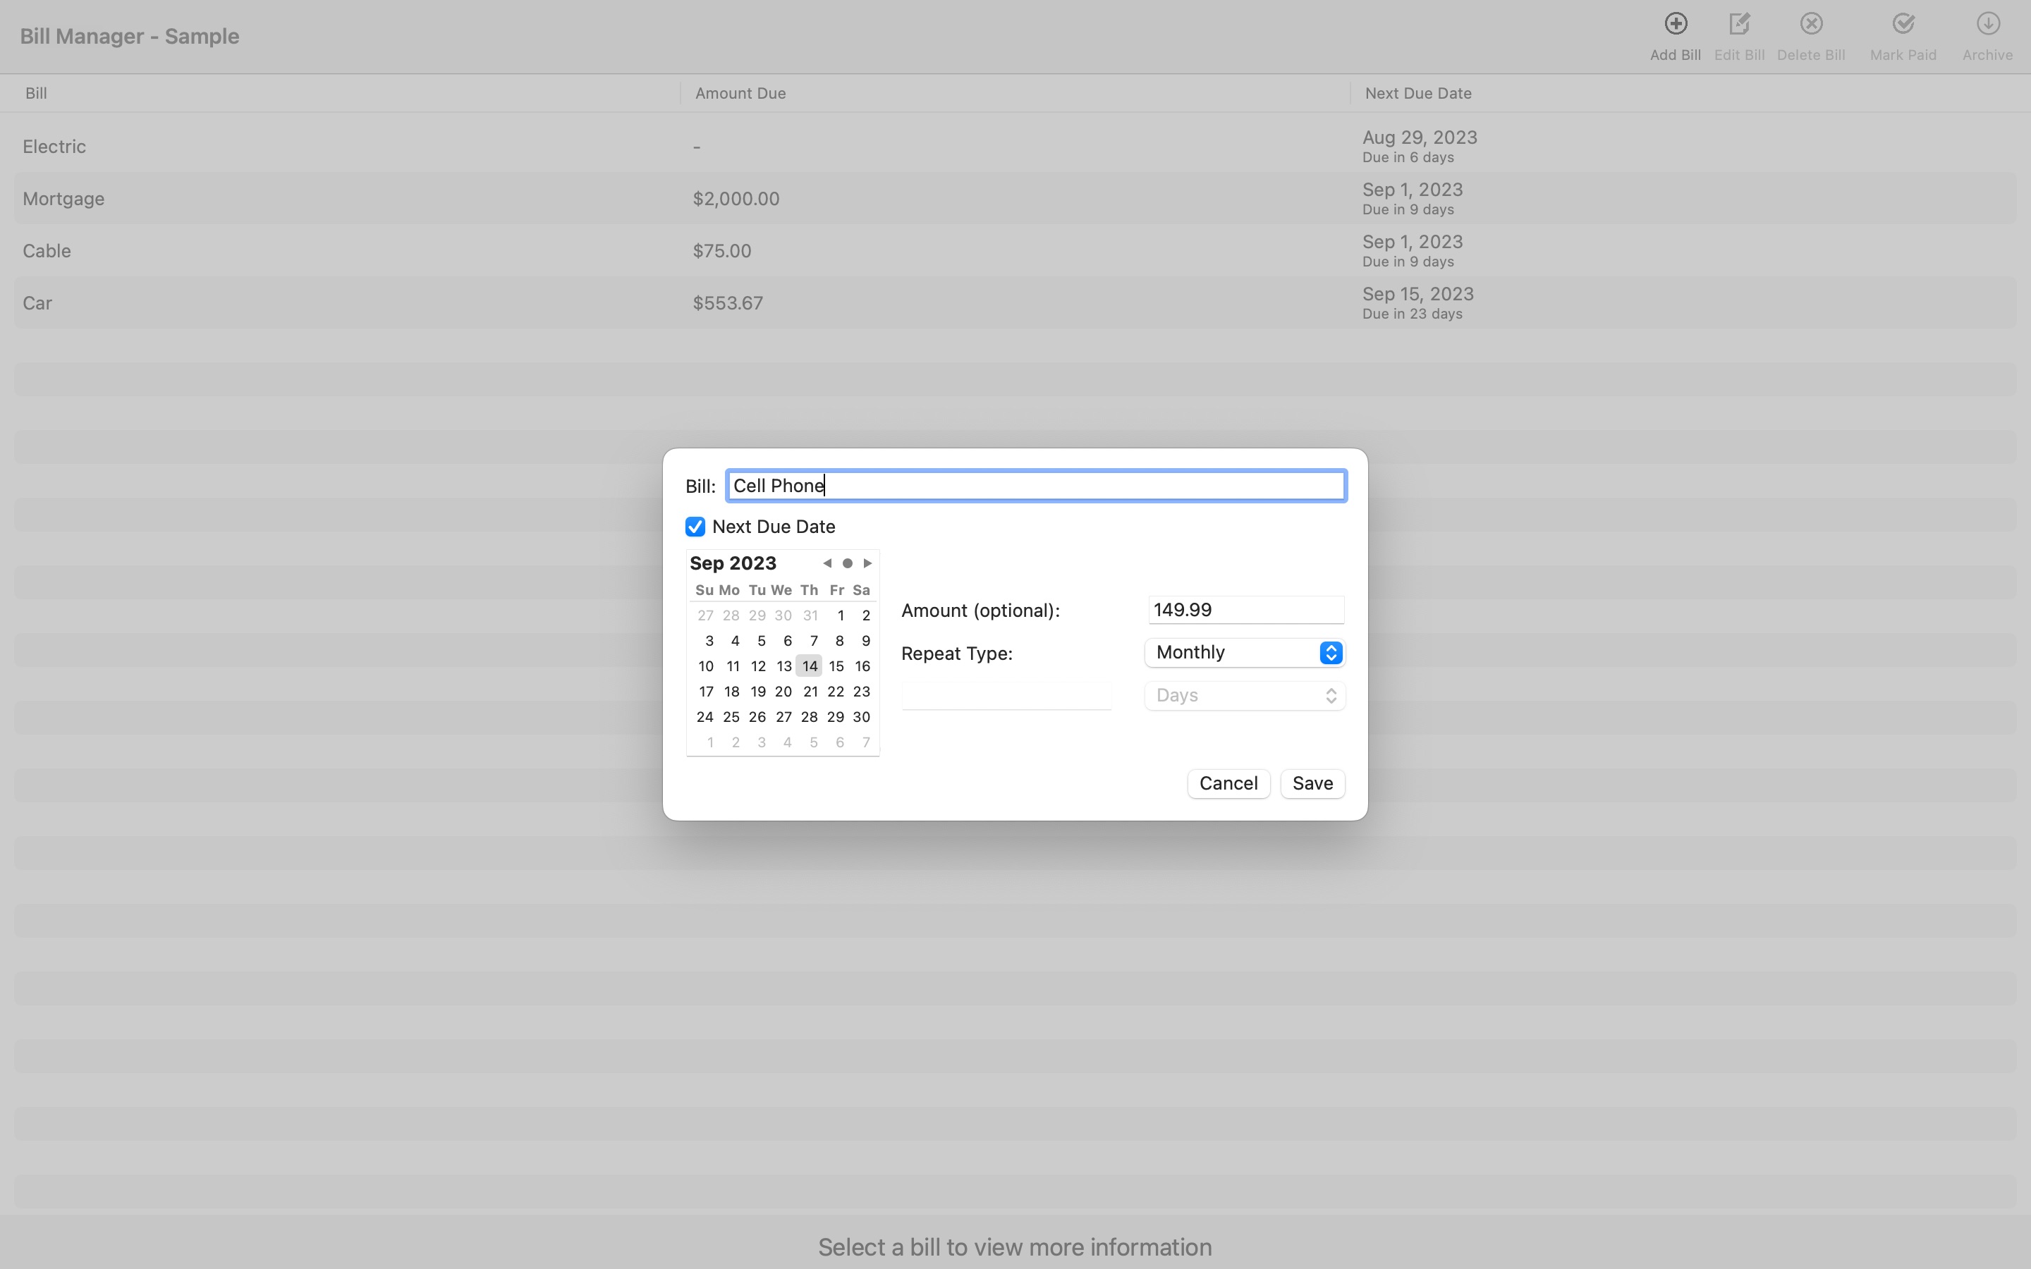Click the Bill column header
This screenshot has width=2031, height=1269.
[36, 93]
